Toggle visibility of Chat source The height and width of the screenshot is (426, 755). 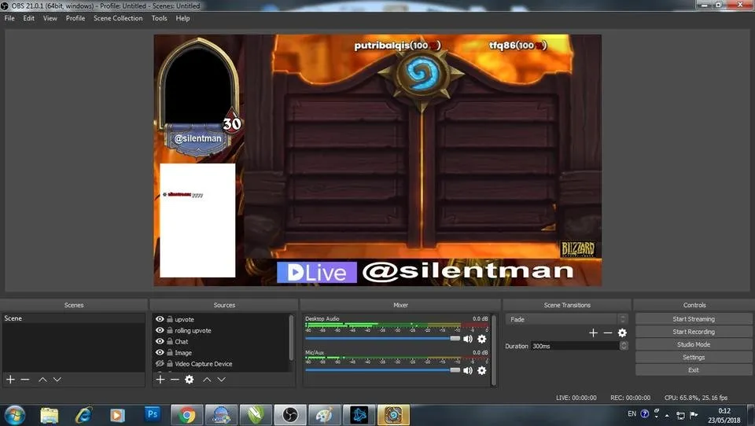click(160, 341)
